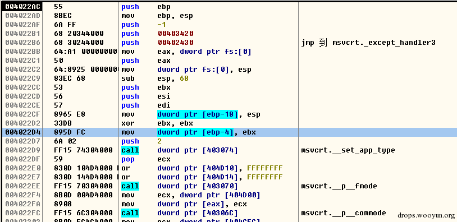Select 'esp, 68' operand
The width and height of the screenshot is (457, 222).
coord(173,78)
